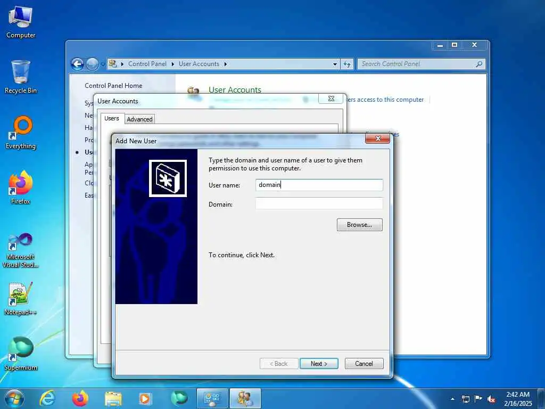545x409 pixels.
Task: Switch to the User Accounts taskbar button
Action: 245,398
